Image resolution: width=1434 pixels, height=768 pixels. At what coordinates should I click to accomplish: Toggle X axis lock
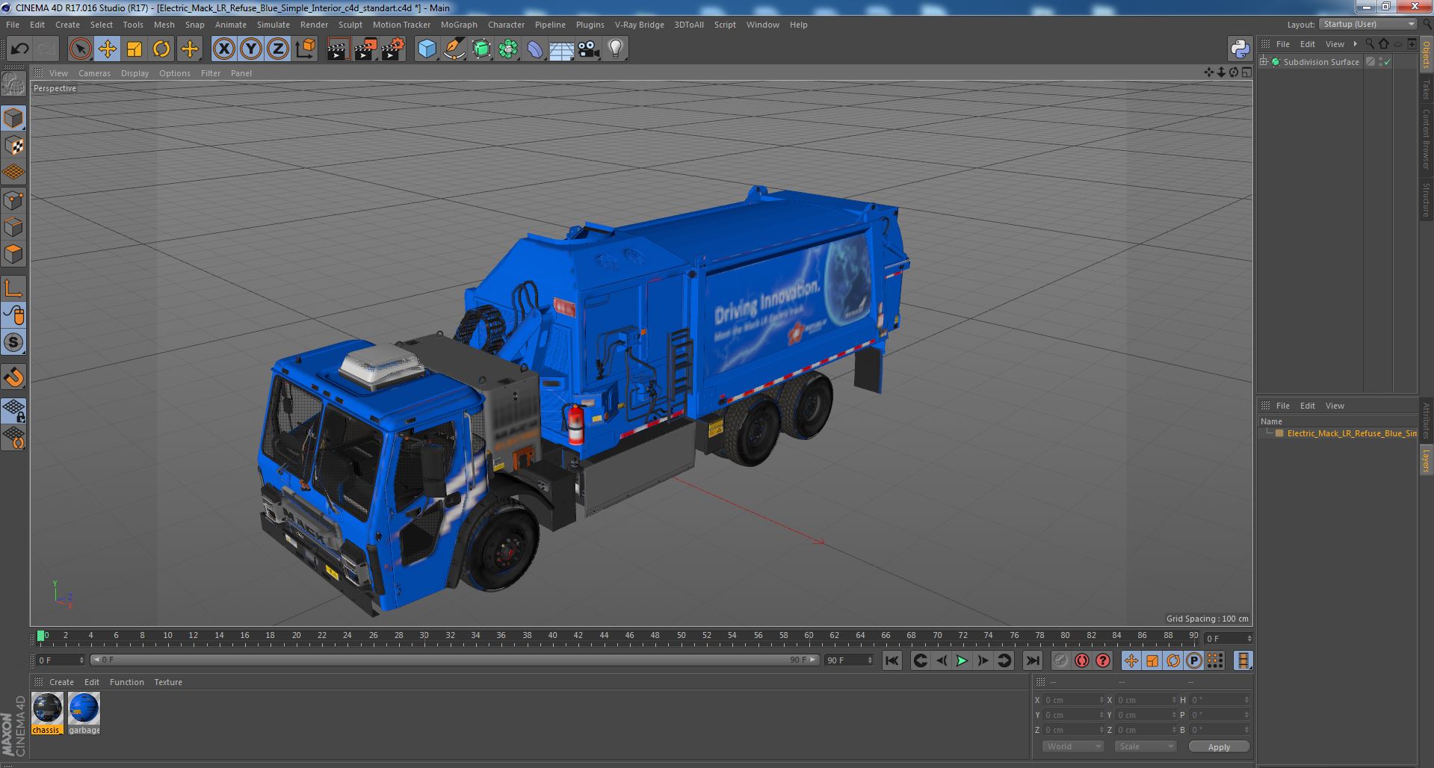(x=223, y=49)
